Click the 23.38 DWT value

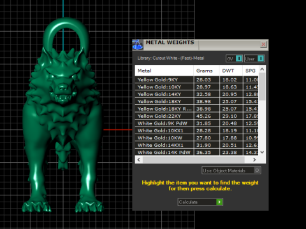229,153
